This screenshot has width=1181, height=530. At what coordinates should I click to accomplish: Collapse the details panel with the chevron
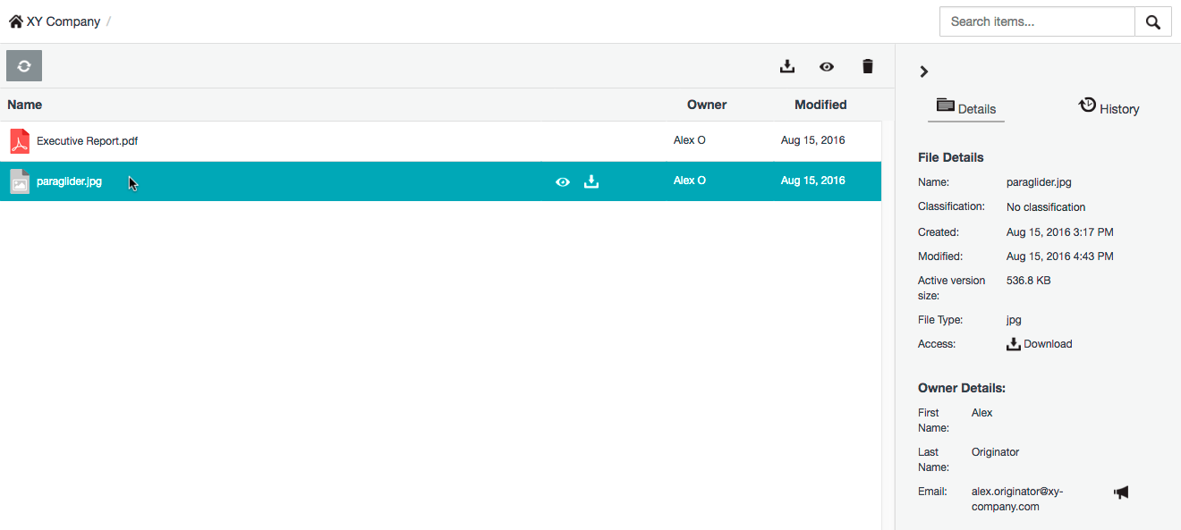coord(924,72)
